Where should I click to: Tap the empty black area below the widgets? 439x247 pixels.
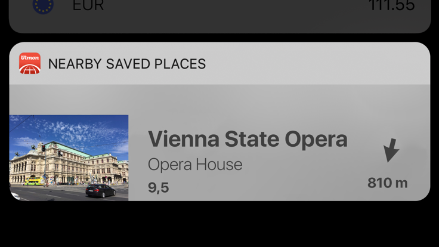[219, 224]
